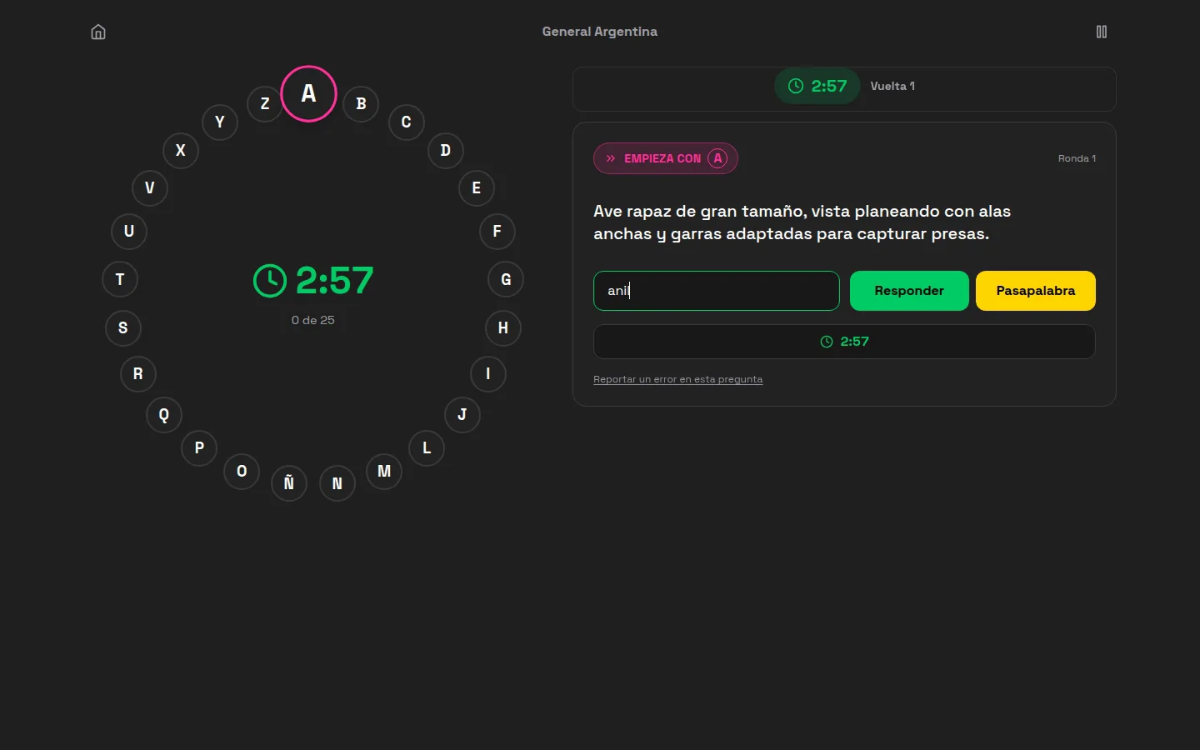1200x750 pixels.
Task: Click the timer bar below the answer field
Action: click(844, 342)
